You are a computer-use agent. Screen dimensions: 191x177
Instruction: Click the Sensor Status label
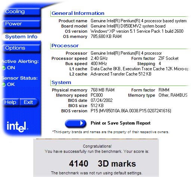coord(19,78)
